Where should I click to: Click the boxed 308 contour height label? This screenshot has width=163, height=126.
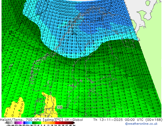tap(60, 107)
